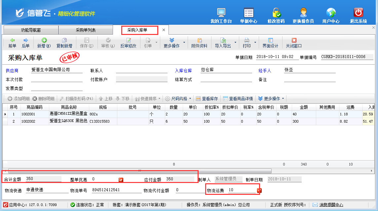The width and height of the screenshot is (378, 211).
Task: Switch to 功能导航窗 tab
Action: coord(31,30)
